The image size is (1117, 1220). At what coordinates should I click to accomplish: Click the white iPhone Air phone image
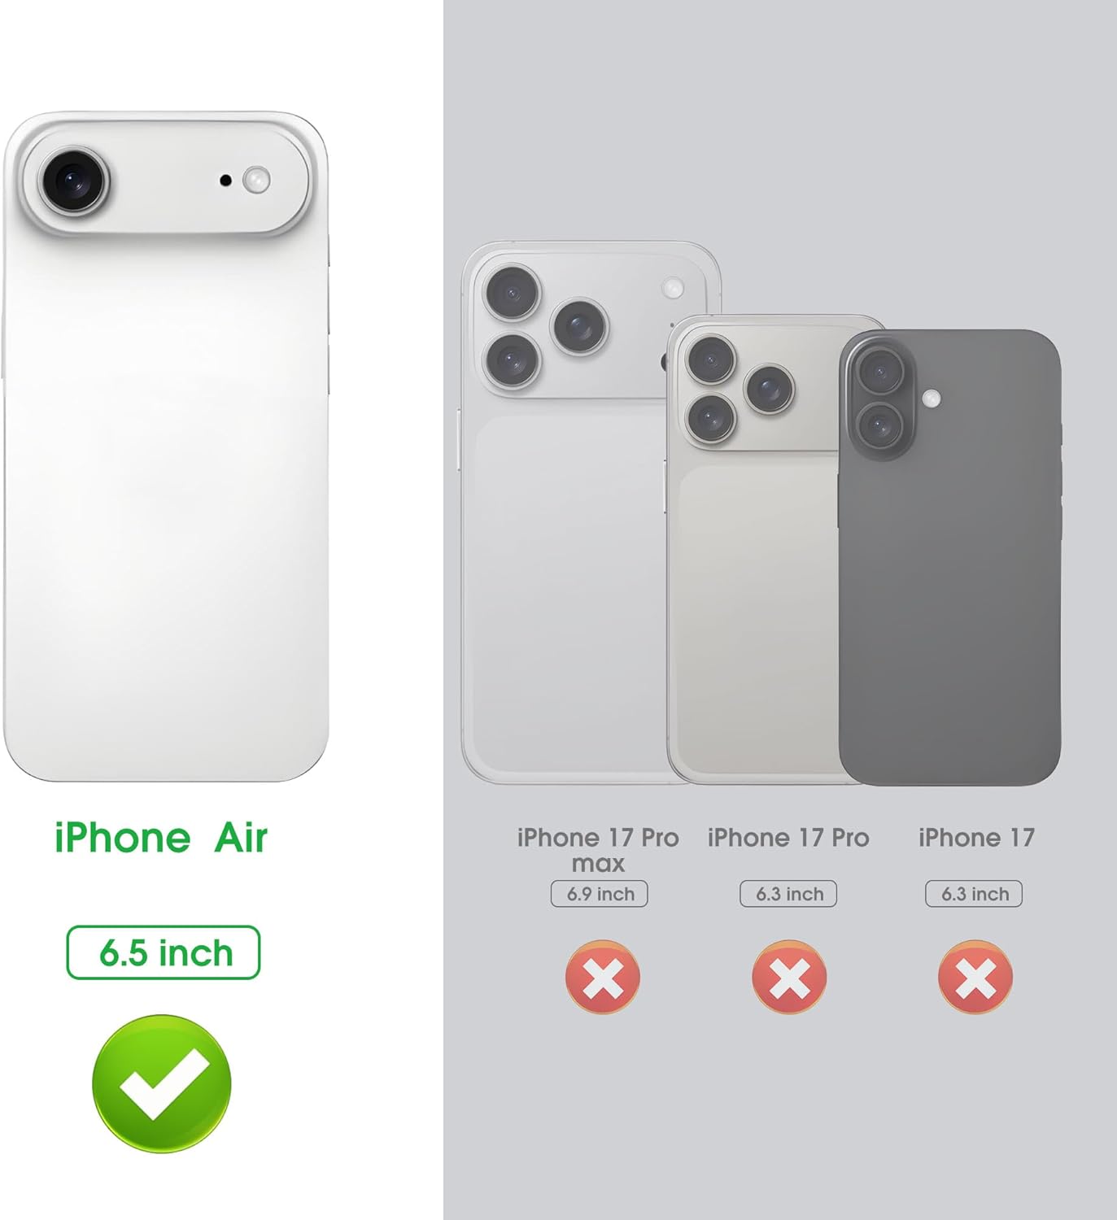pyautogui.click(x=166, y=447)
